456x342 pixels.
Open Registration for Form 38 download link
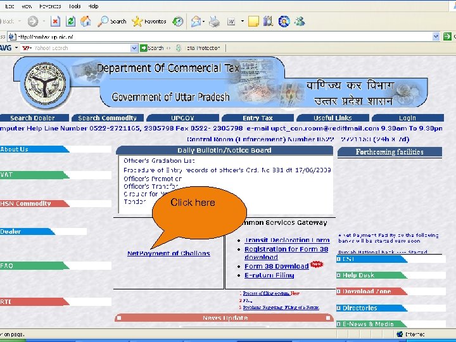pos(286,253)
